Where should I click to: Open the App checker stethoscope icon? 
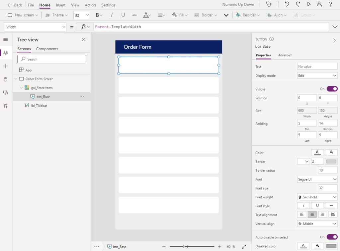point(269,4)
